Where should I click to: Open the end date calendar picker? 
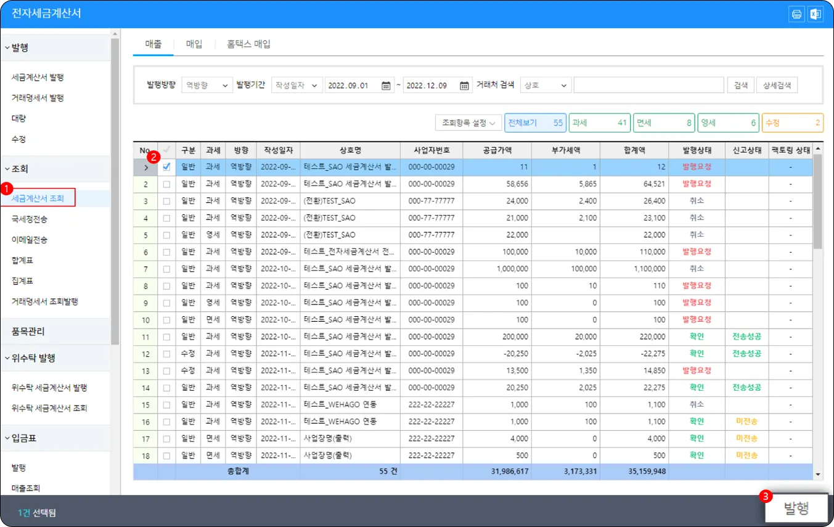coord(464,86)
